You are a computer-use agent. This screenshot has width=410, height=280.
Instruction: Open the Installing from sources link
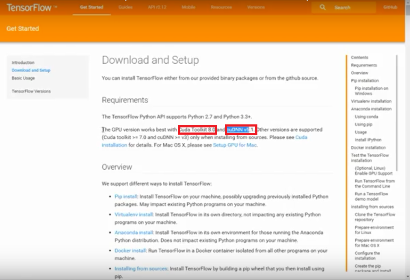141,269
